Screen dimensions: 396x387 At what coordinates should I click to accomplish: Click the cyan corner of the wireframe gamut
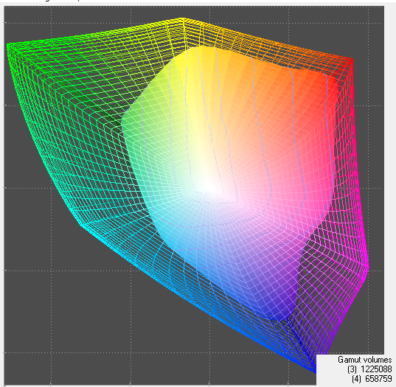tap(81, 224)
